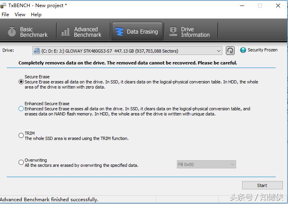Image resolution: width=288 pixels, height=204 pixels.
Task: Click the refresh drive list icon
Action: pyautogui.click(x=230, y=51)
